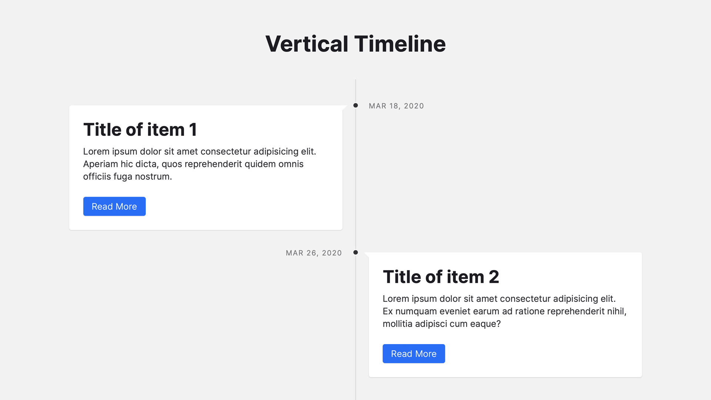Select the timeline dot for Mar 18, 2020
This screenshot has width=711, height=400.
tap(355, 106)
